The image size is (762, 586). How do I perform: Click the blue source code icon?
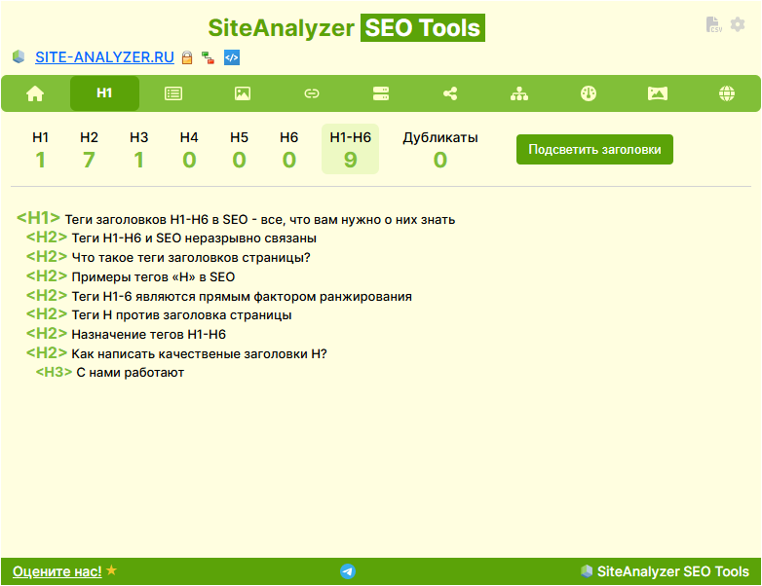232,57
